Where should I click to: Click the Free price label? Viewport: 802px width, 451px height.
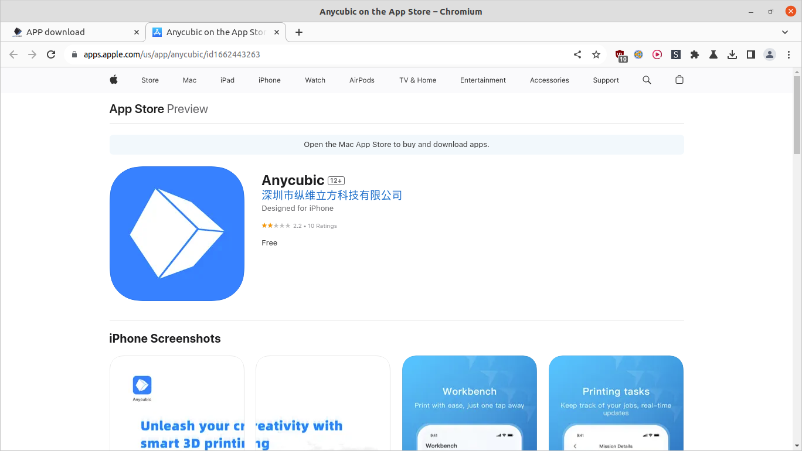coord(270,243)
